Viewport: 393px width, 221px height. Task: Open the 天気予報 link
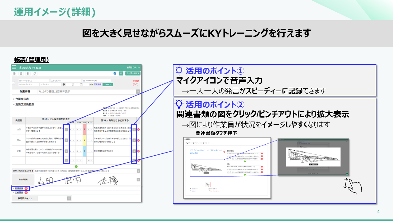[97, 84]
